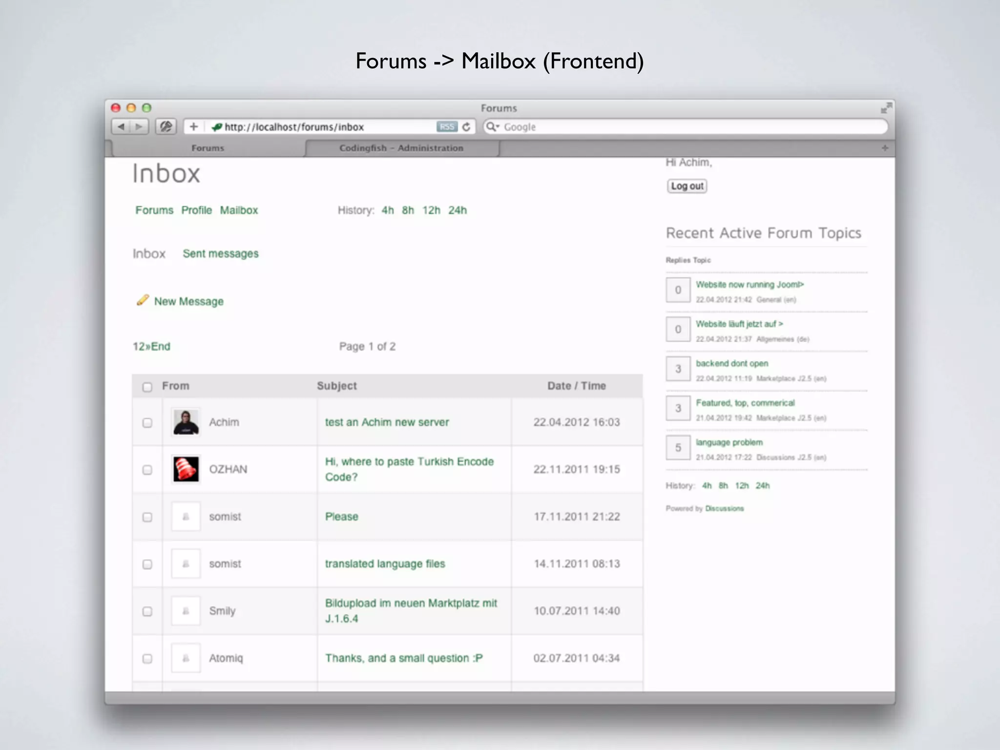This screenshot has height=750, width=1000.
Task: Switch to the Forums browser tab
Action: (x=208, y=148)
